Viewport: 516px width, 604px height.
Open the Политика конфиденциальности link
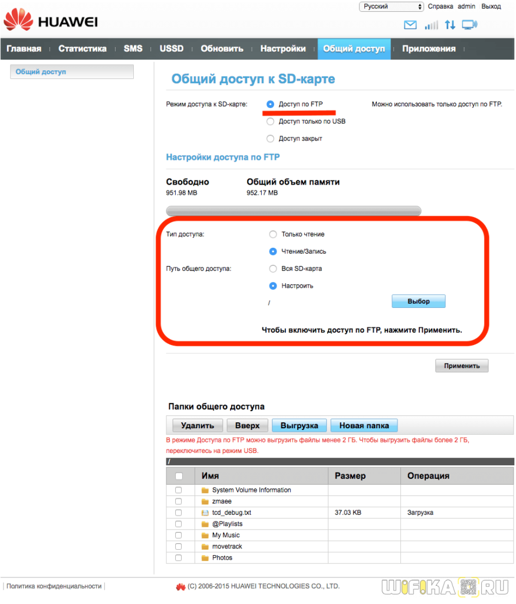54,586
